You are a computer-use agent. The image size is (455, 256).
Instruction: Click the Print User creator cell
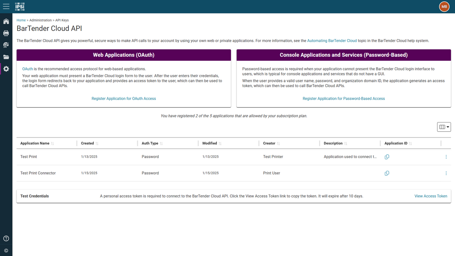[272, 173]
